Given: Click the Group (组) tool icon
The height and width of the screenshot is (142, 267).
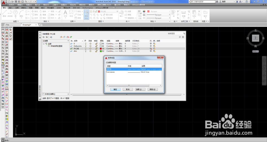Looking at the screenshot, I should (174, 13).
